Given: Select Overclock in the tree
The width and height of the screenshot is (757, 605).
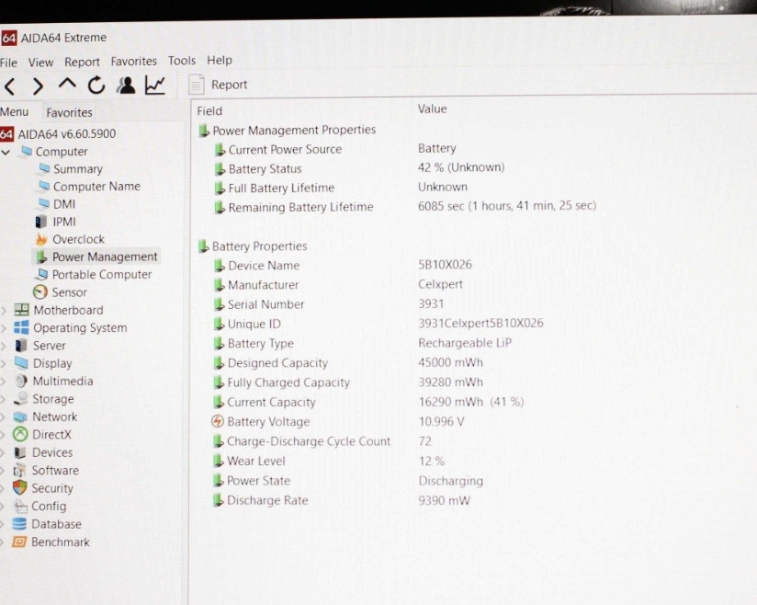Looking at the screenshot, I should click(78, 239).
